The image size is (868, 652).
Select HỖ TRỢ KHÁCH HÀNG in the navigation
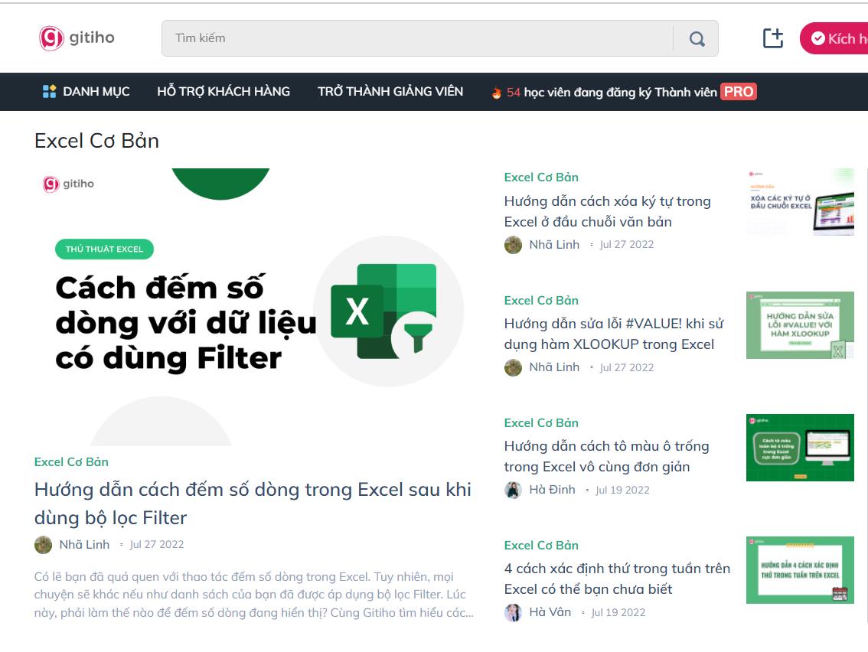[x=223, y=91]
